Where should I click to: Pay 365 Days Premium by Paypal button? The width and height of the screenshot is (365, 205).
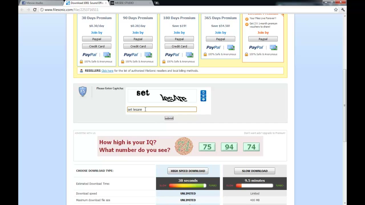(x=220, y=39)
